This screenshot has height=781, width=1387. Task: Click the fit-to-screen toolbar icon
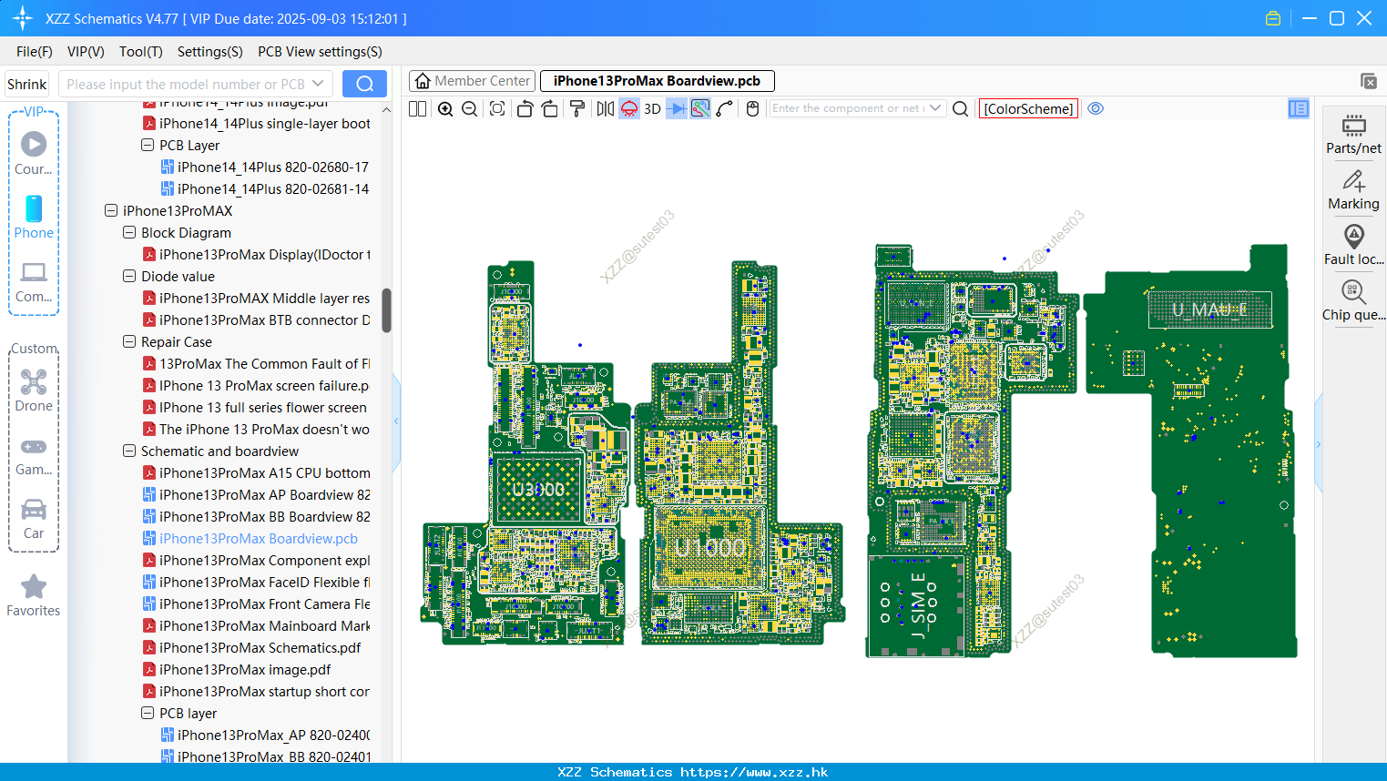click(x=497, y=108)
